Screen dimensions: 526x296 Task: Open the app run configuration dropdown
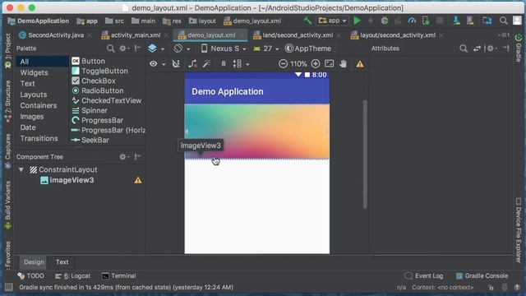(332, 21)
